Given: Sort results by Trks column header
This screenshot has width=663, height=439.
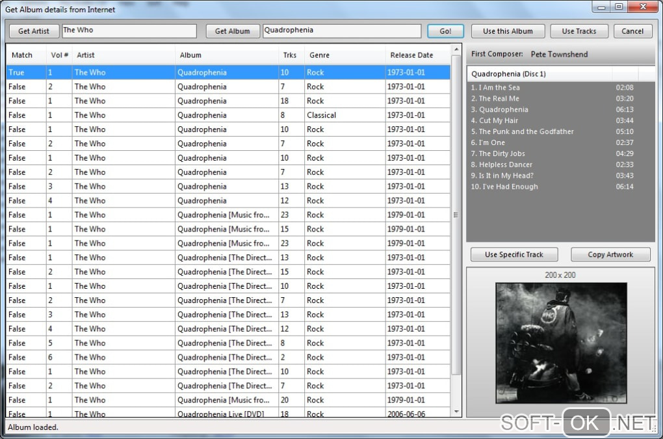Looking at the screenshot, I should coord(291,55).
